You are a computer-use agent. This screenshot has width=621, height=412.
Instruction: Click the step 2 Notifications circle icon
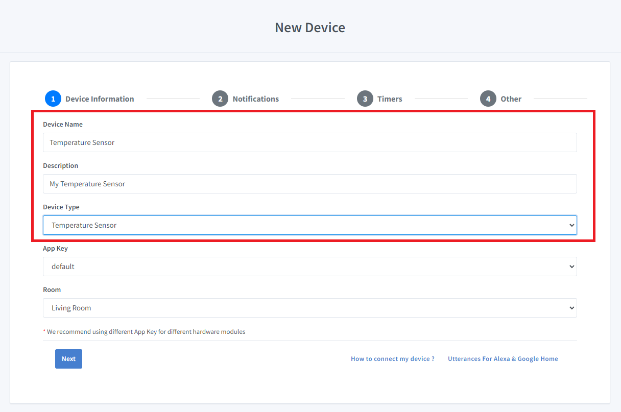[220, 99]
